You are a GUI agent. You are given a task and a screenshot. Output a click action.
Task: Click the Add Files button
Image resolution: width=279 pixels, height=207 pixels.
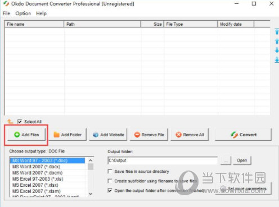pos(26,135)
